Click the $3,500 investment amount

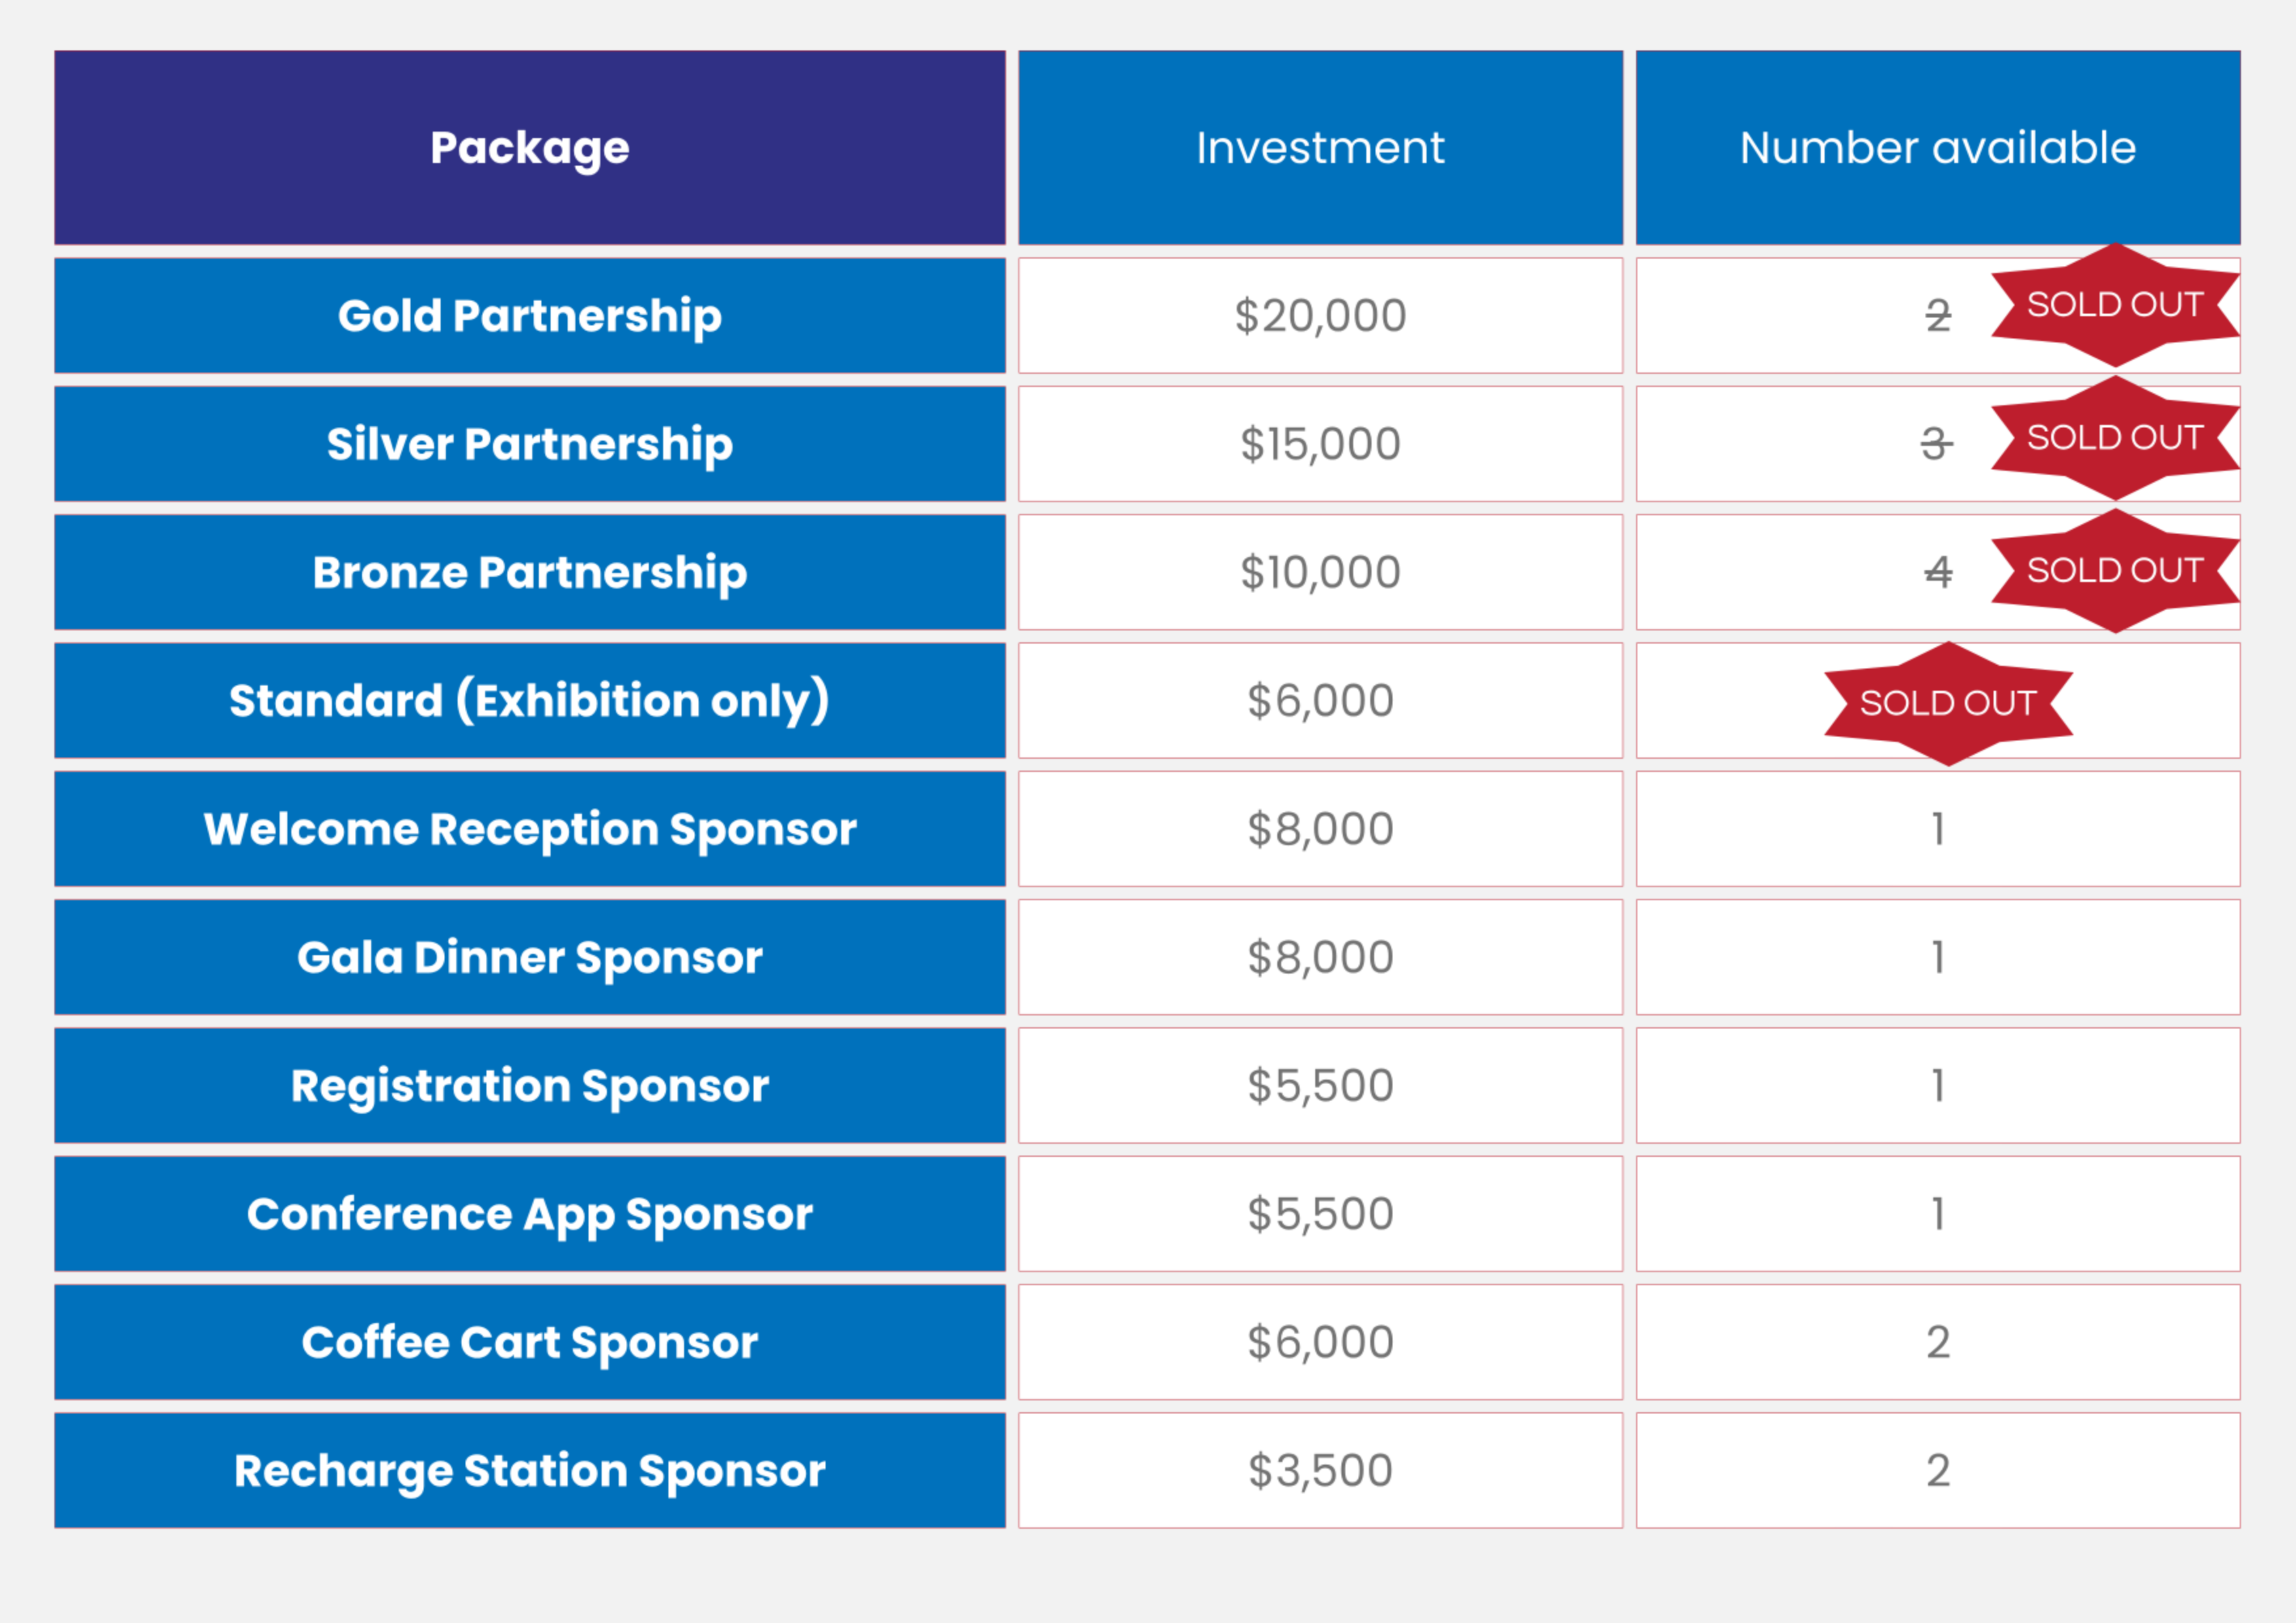(x=1320, y=1470)
